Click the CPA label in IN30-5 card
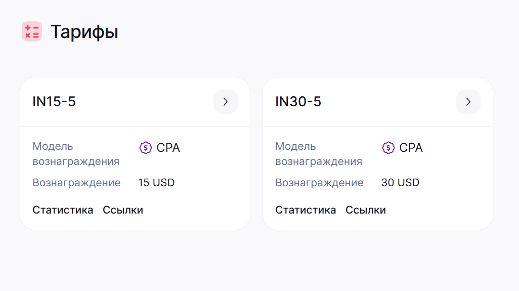The height and width of the screenshot is (291, 519). [411, 148]
